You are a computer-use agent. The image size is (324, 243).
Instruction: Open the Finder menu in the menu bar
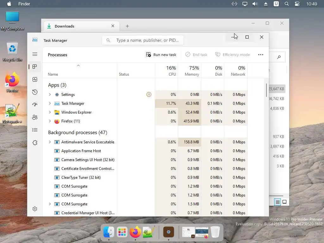pos(24,4)
